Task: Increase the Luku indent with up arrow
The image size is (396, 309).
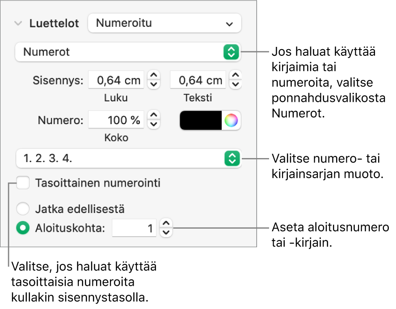Action: click(154, 75)
